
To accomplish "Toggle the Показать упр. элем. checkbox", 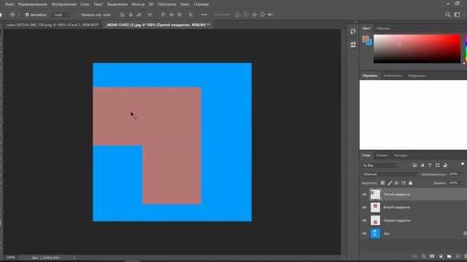I will coord(78,15).
